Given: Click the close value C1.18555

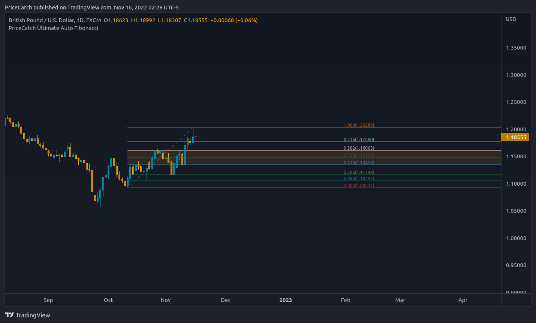Looking at the screenshot, I should point(196,20).
